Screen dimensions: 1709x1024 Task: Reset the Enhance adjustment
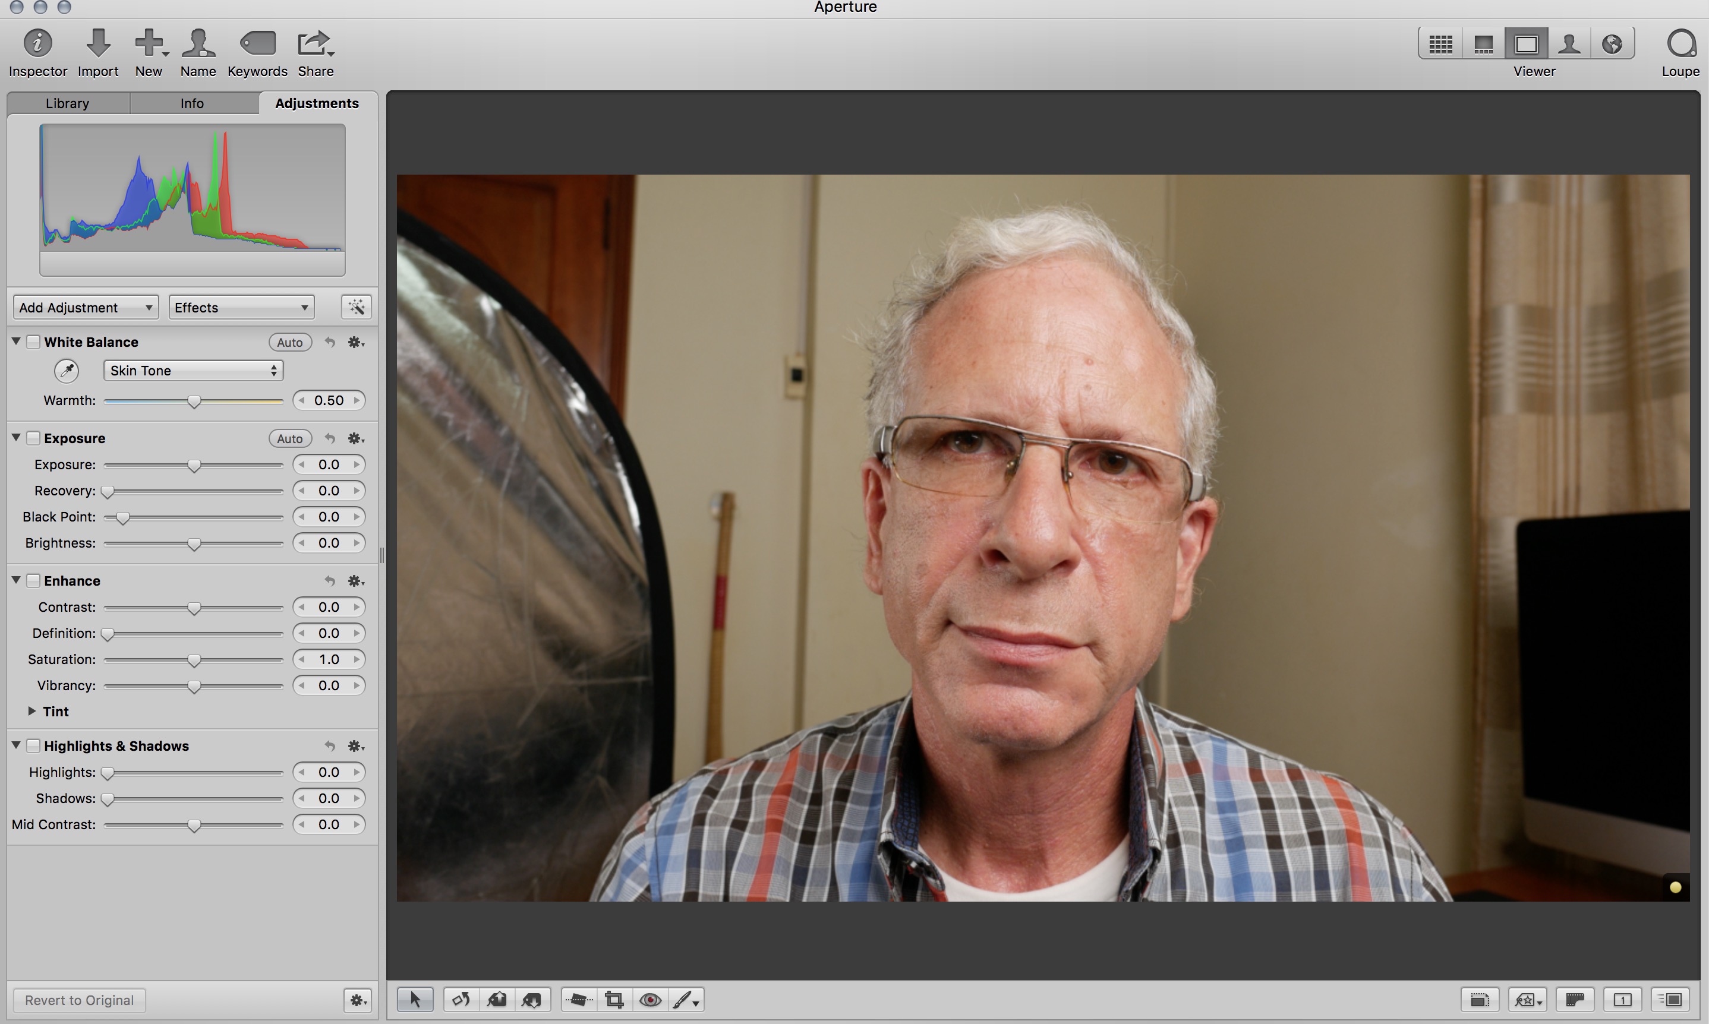click(330, 581)
